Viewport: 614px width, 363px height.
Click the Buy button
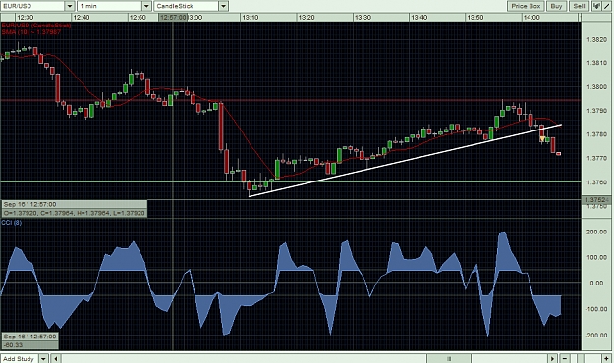point(556,6)
